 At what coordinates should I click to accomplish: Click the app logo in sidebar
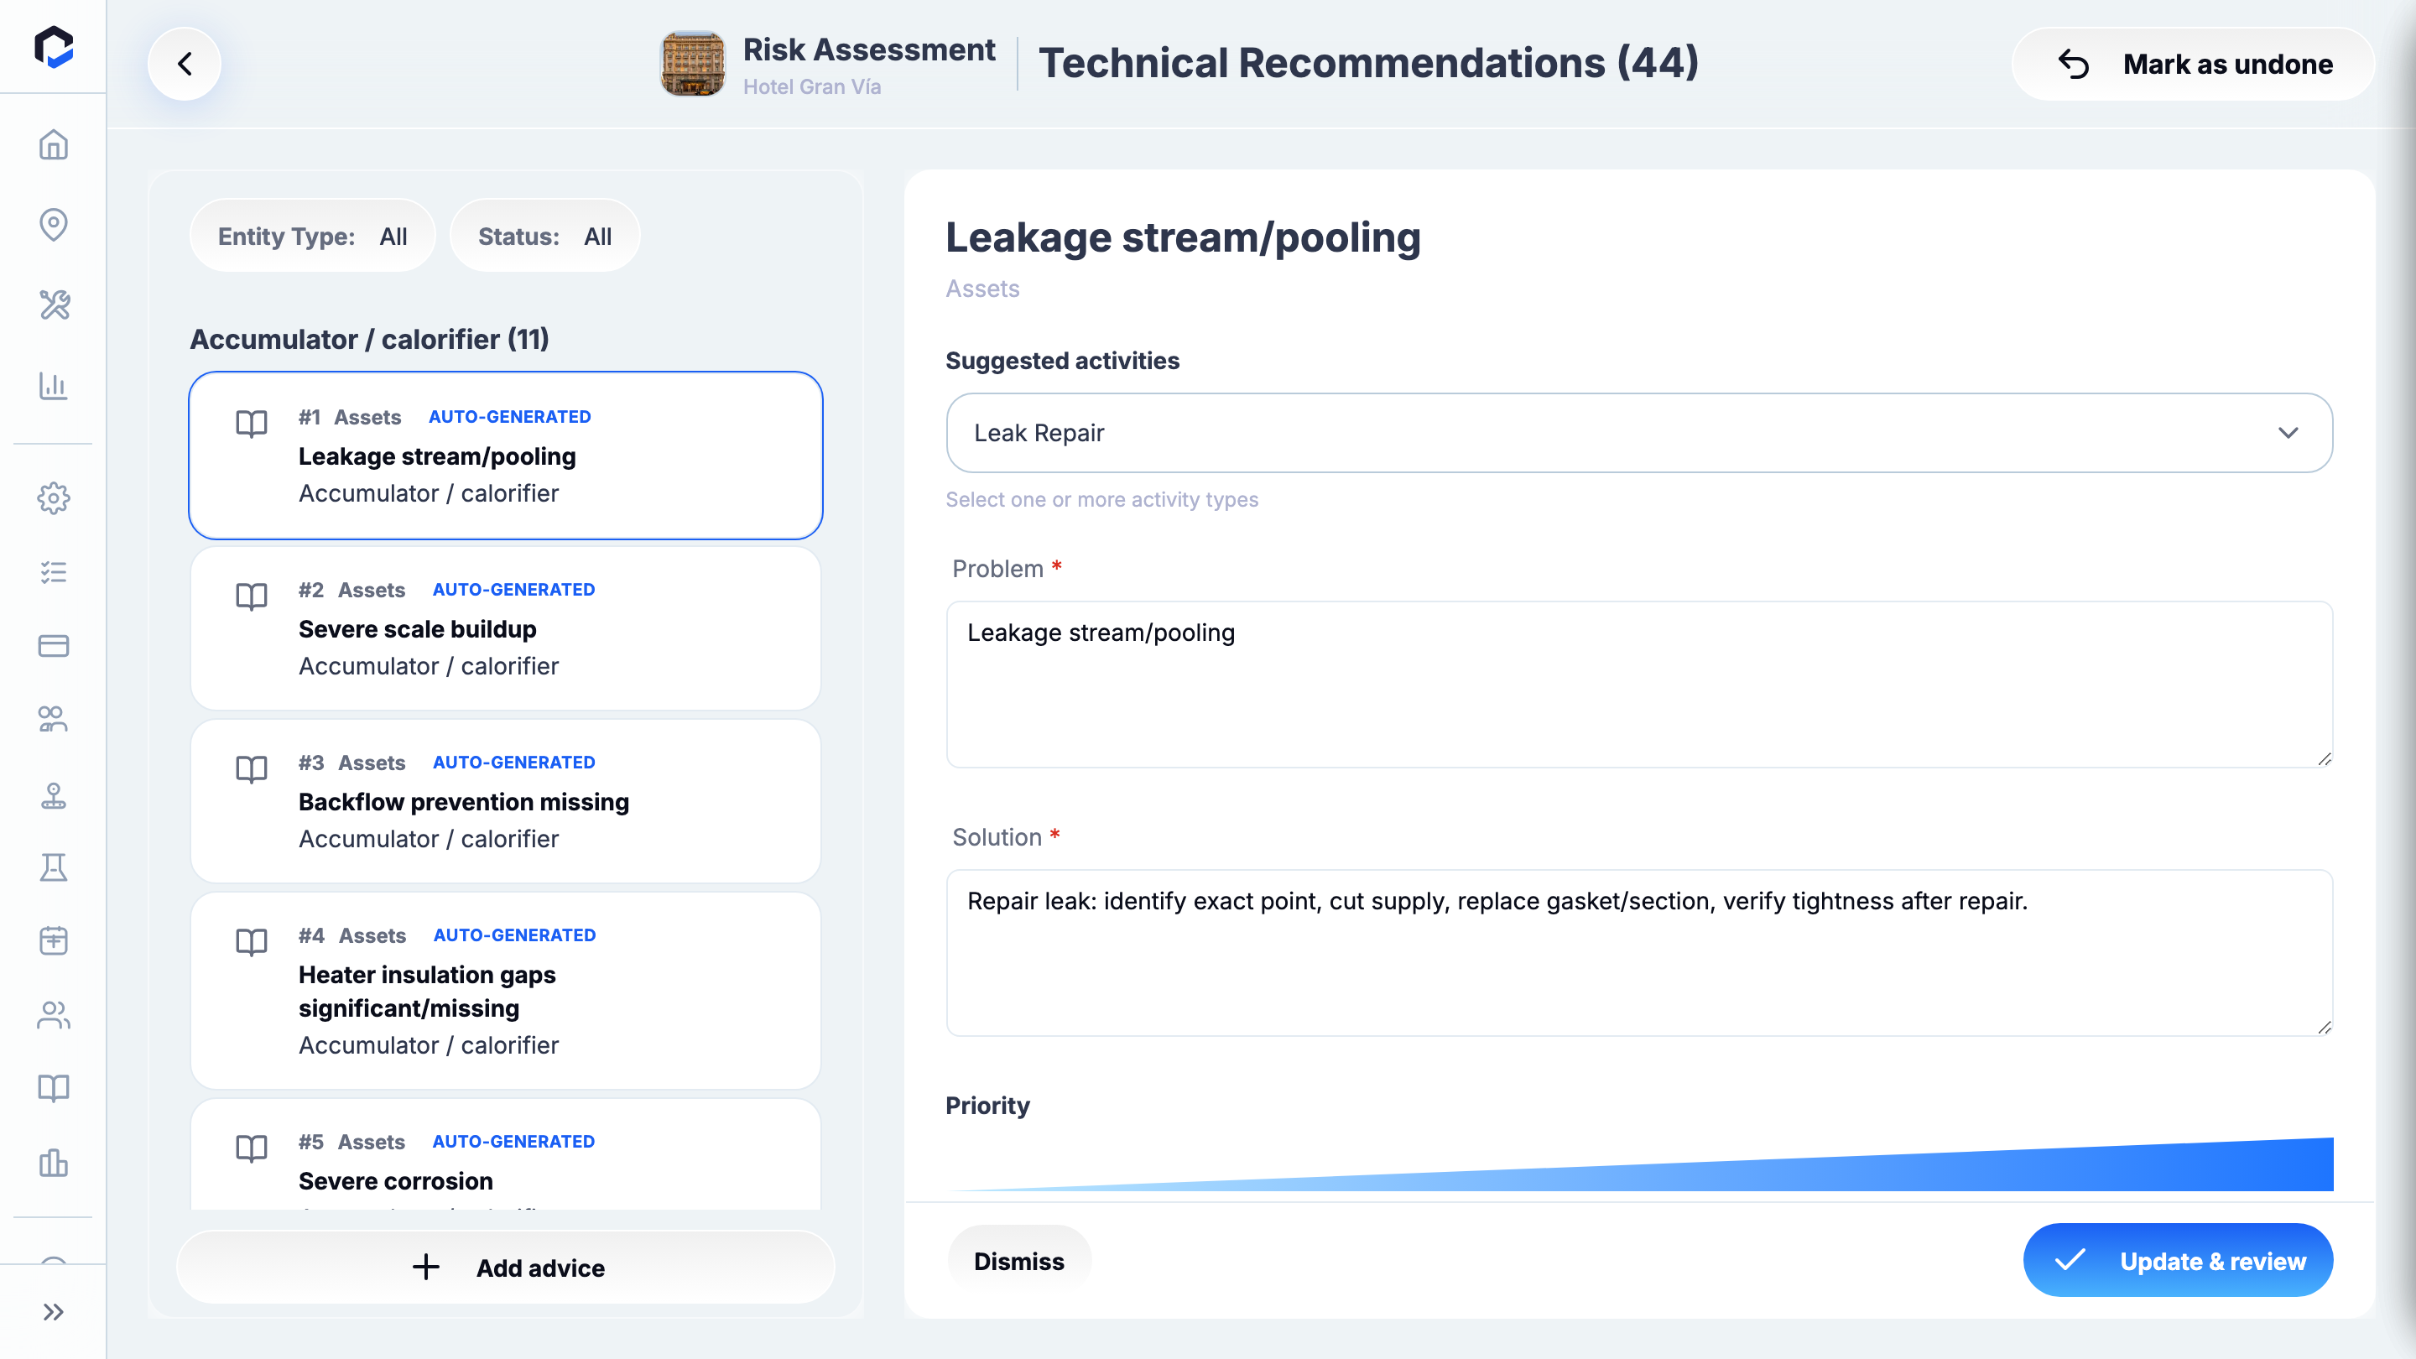point(54,47)
